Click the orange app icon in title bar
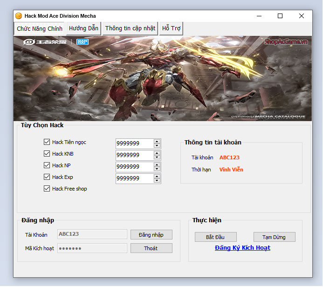 (19, 16)
